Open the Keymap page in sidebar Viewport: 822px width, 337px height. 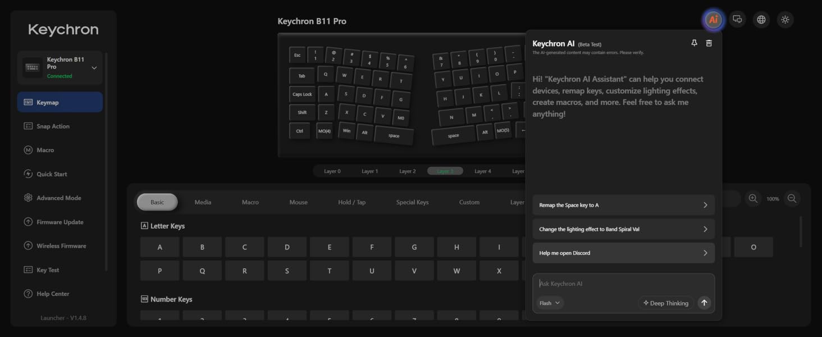[x=60, y=102]
